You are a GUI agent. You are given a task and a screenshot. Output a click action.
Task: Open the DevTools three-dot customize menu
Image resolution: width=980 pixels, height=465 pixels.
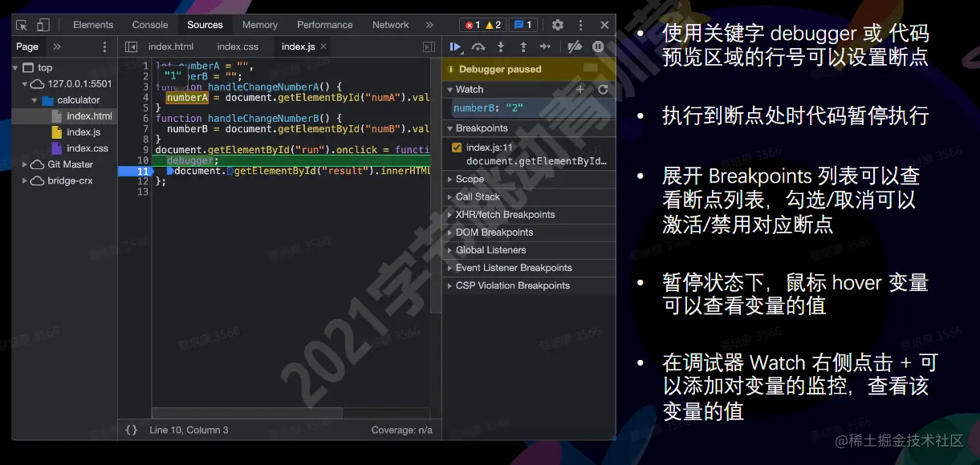click(581, 25)
